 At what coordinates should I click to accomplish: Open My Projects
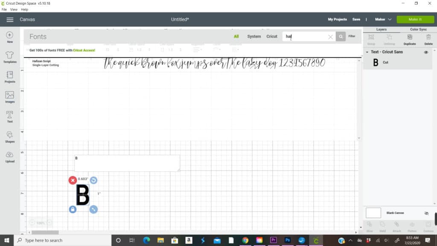tap(337, 20)
